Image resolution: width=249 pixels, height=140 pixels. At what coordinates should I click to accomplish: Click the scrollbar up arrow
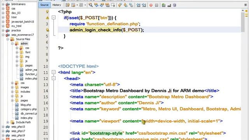coord(243,10)
